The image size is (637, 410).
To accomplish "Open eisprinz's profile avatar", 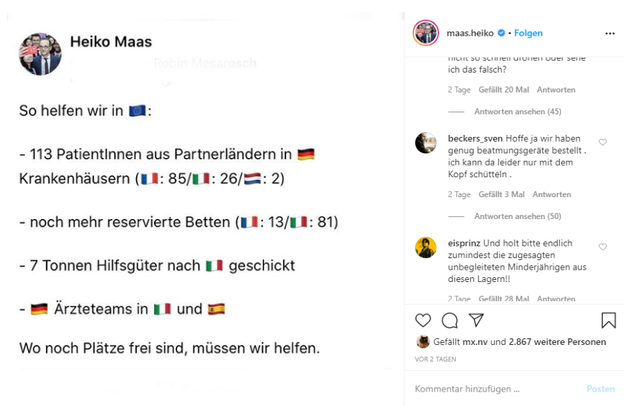I will point(426,247).
